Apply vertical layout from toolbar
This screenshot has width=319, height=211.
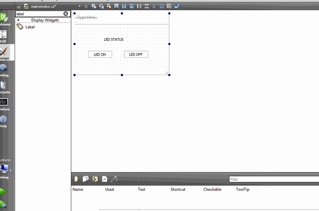tap(131, 6)
